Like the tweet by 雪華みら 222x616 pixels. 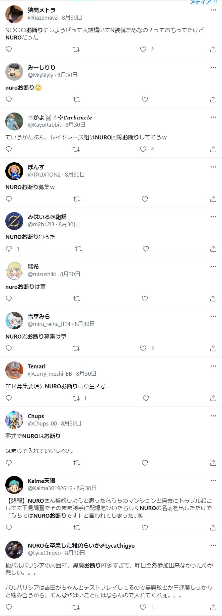[143, 348]
